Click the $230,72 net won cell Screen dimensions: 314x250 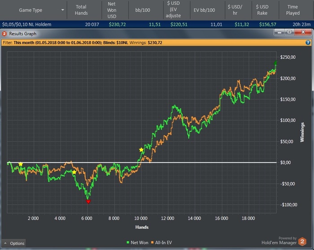(x=118, y=24)
